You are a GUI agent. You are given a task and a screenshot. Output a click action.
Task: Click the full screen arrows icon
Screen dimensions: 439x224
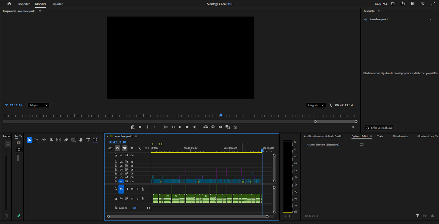[x=433, y=4]
